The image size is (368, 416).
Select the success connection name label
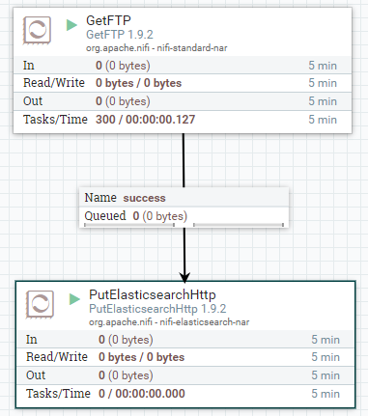(144, 198)
